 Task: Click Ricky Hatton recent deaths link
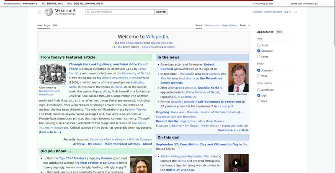pos(210,126)
